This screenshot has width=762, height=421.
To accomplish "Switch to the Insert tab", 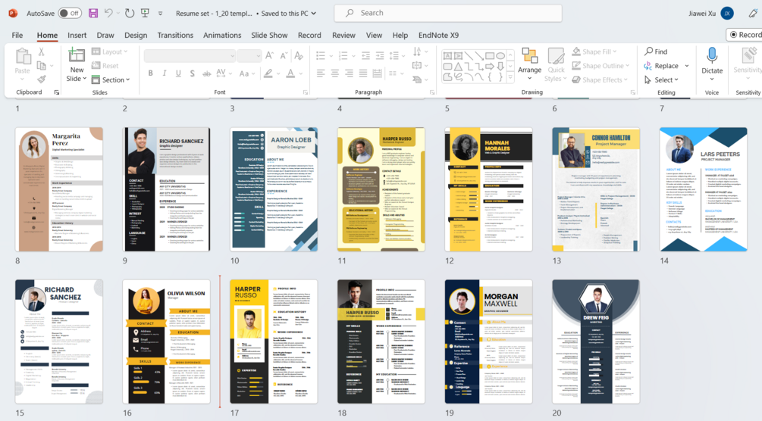I will [77, 35].
